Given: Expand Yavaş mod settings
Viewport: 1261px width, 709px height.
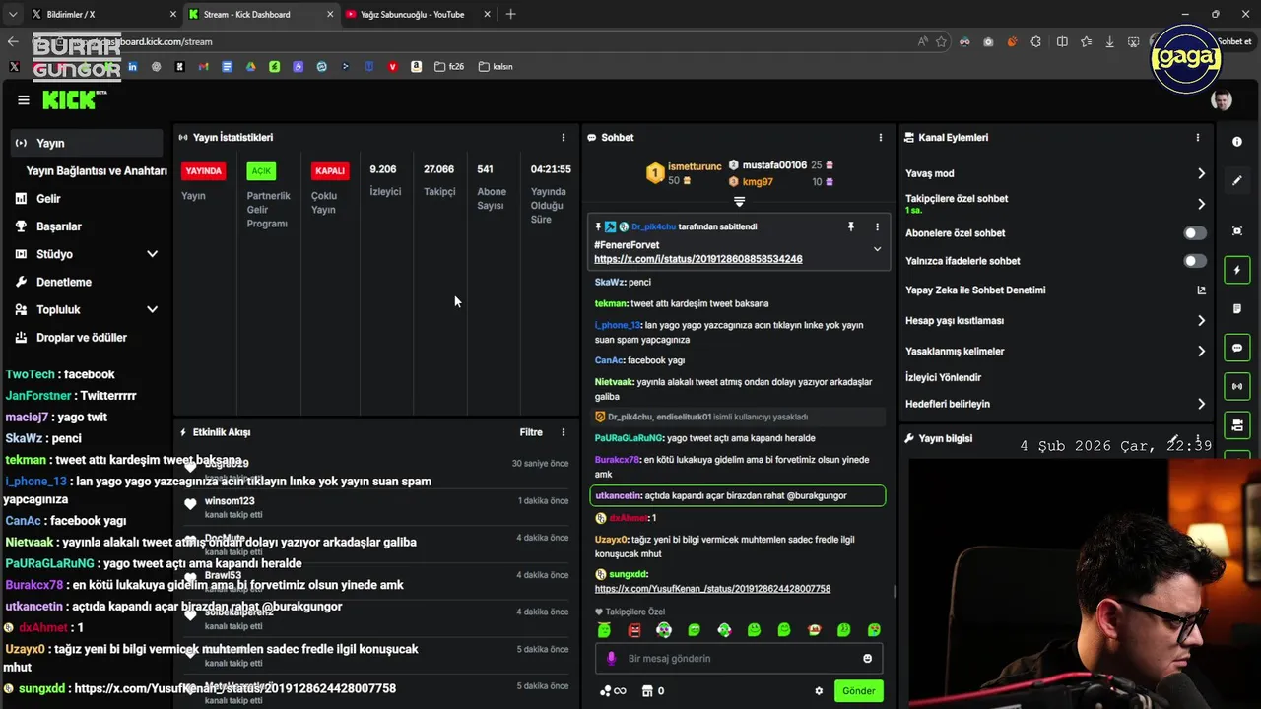Looking at the screenshot, I should tap(1201, 173).
